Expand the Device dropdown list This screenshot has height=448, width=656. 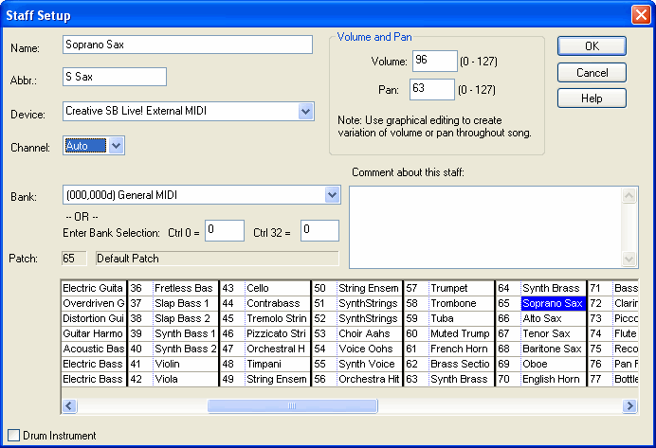[305, 112]
